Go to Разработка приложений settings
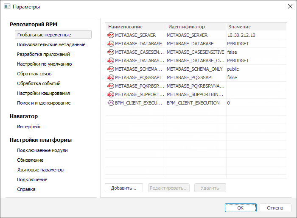The width and height of the screenshot is (297, 218). coord(43,54)
